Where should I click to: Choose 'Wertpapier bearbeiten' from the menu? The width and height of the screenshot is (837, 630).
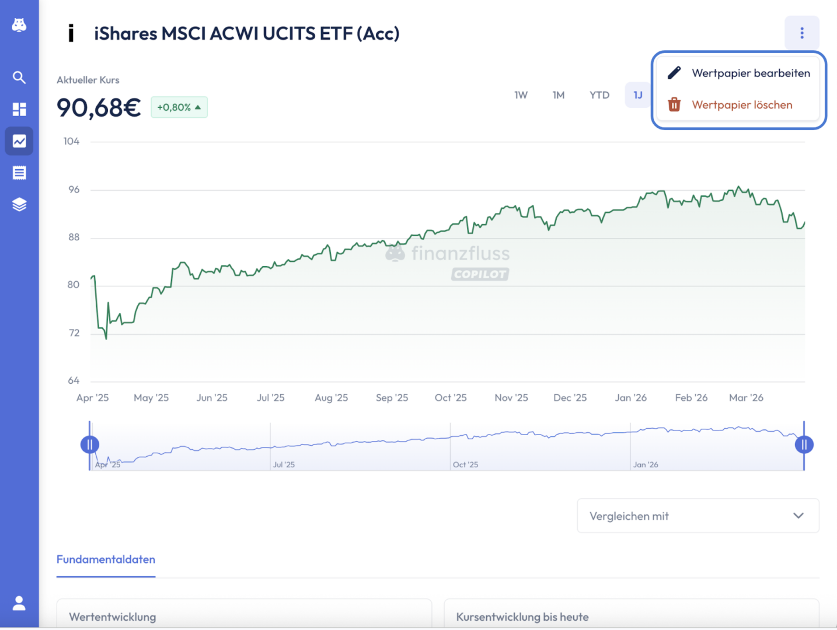click(751, 73)
